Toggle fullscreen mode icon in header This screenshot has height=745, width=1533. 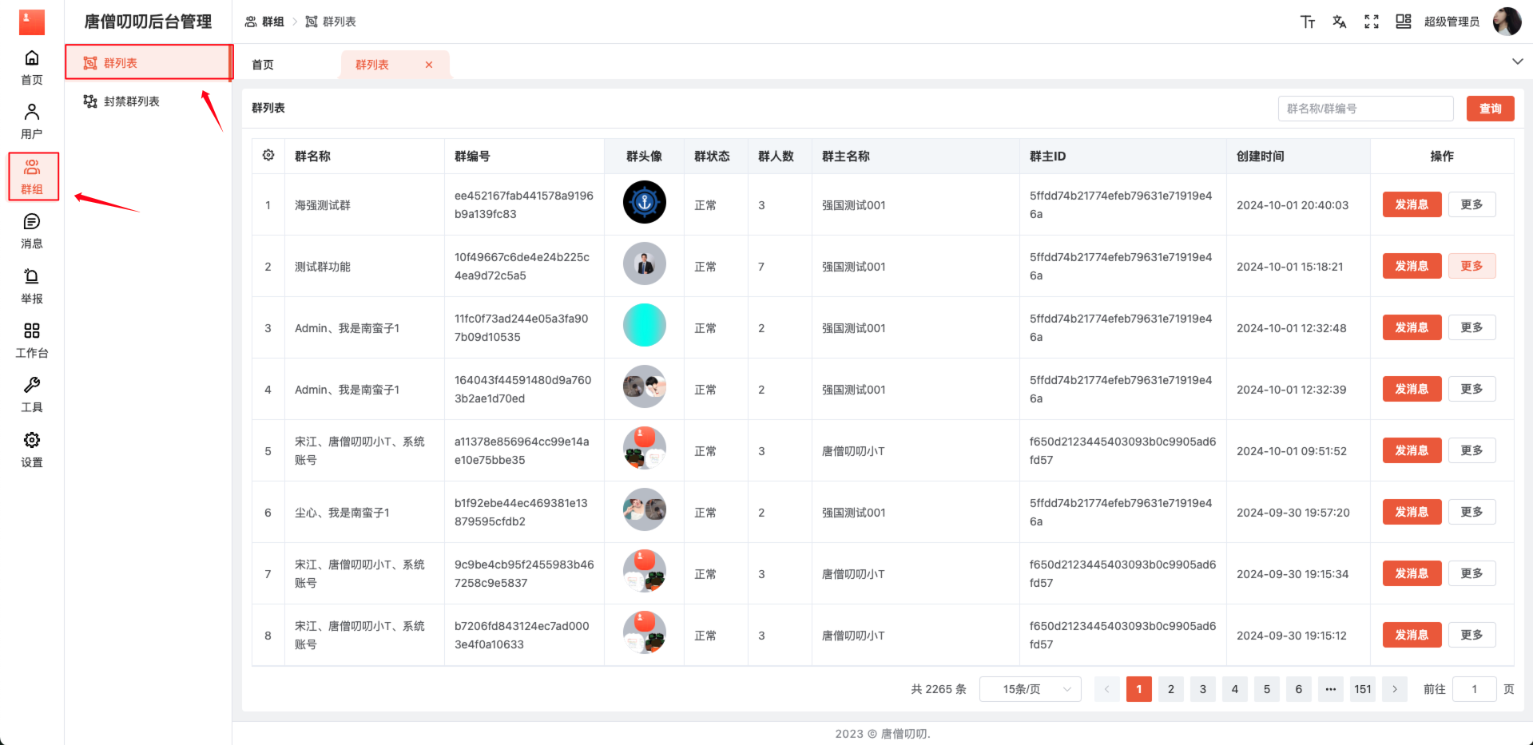(1372, 22)
